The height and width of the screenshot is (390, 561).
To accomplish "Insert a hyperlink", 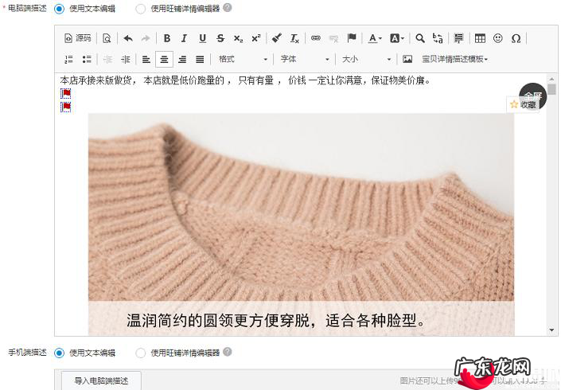I will (316, 38).
